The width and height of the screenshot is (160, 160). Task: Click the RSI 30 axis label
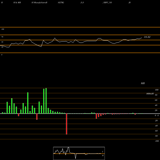click(x=2, y=47)
